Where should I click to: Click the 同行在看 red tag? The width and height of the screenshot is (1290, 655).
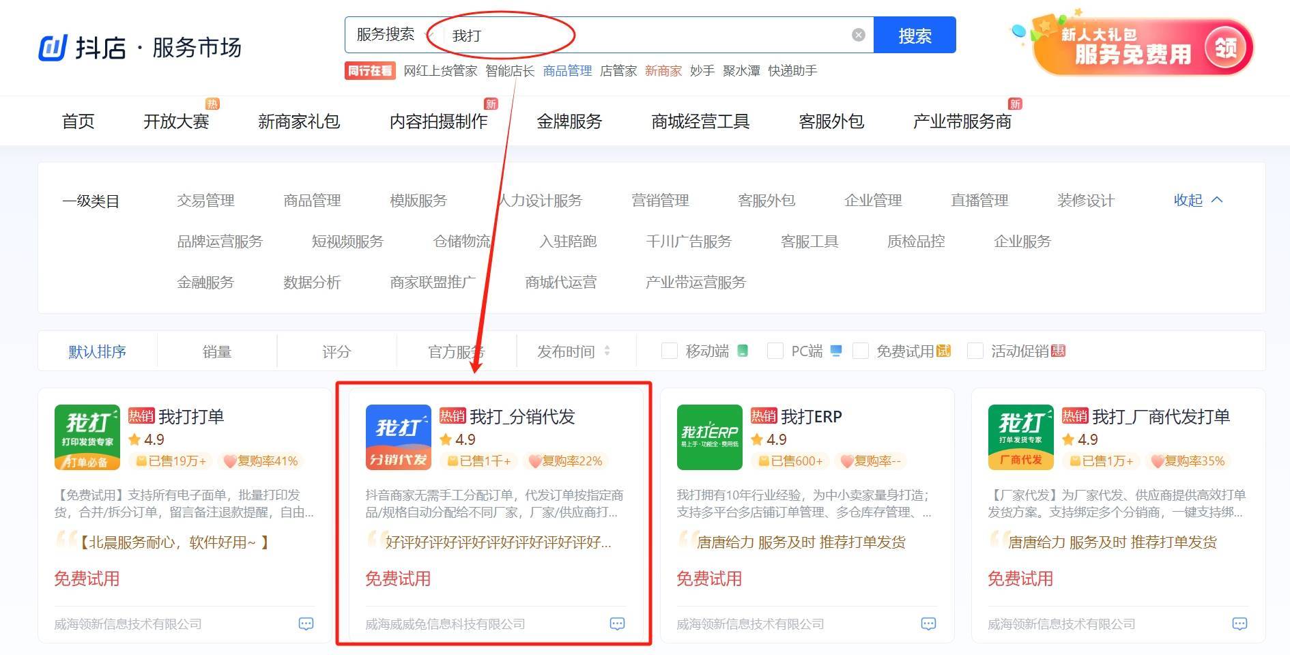[x=370, y=70]
